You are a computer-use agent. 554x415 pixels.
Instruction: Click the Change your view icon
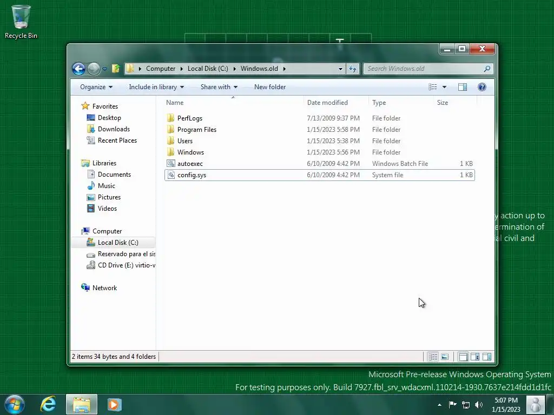pyautogui.click(x=432, y=87)
